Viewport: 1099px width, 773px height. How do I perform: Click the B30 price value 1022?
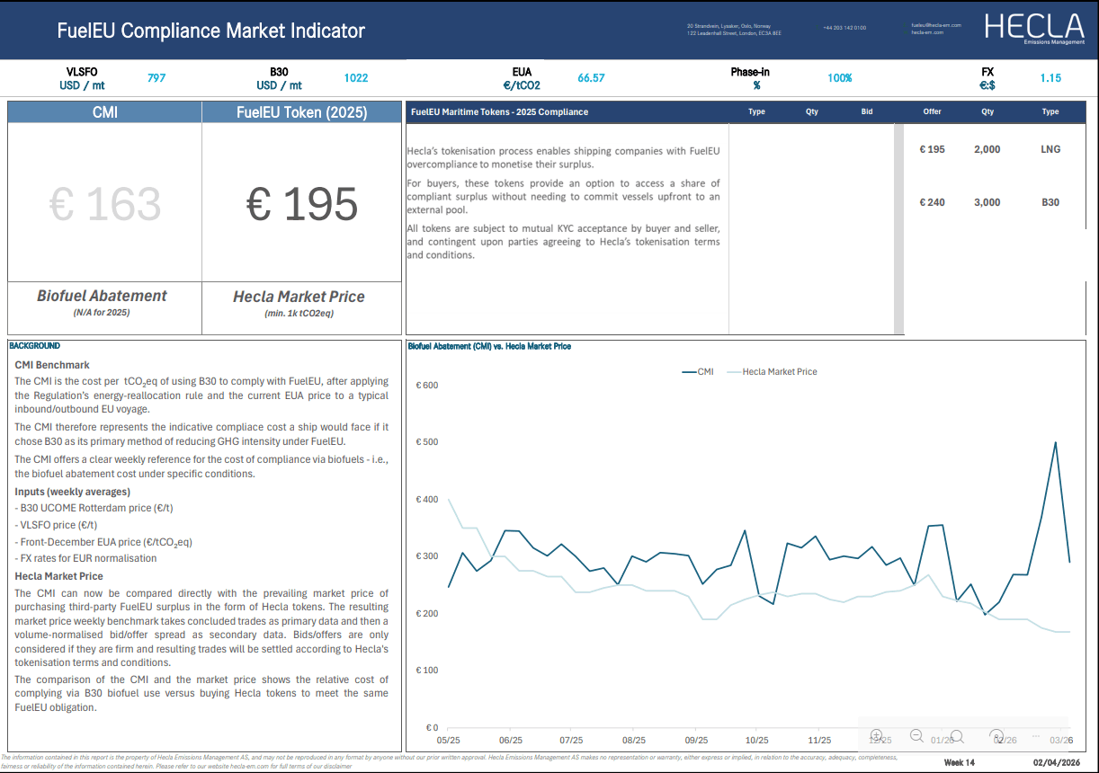click(356, 78)
